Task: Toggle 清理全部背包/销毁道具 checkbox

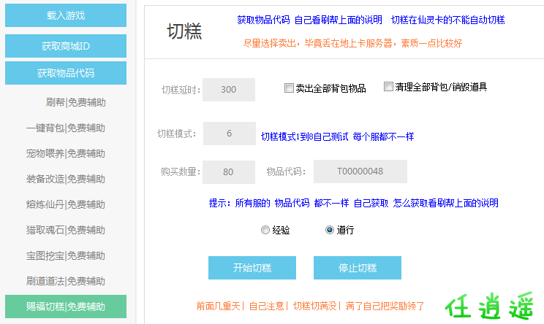Action: [x=388, y=87]
